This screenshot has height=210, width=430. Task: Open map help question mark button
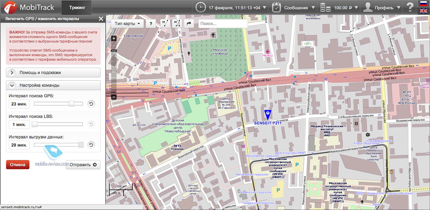[151, 23]
